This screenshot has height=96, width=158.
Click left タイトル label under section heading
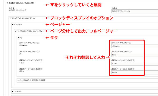[x=11, y=8]
